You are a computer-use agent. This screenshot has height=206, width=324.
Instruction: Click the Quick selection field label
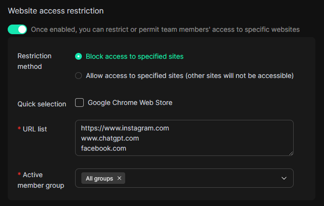42,104
